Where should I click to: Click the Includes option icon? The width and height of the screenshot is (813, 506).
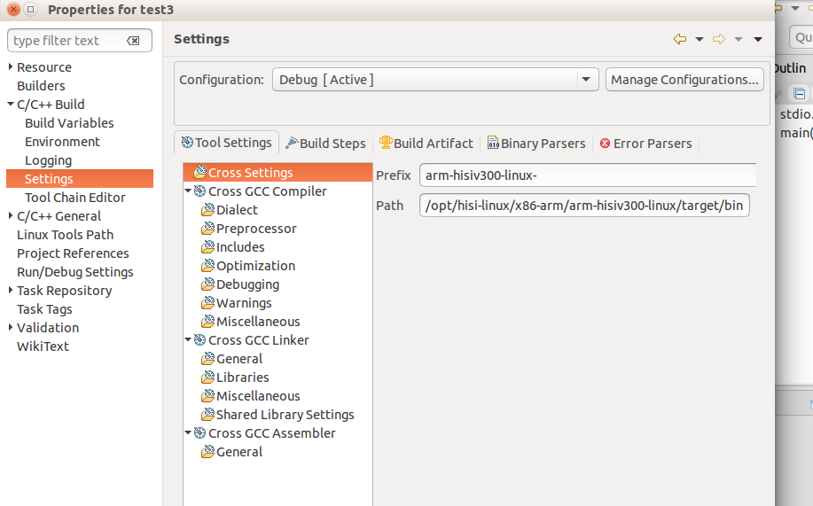click(208, 246)
